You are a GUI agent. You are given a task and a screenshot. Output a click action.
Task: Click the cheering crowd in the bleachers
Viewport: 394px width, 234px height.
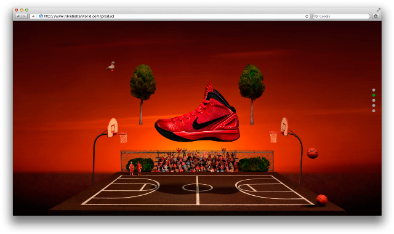(198, 160)
